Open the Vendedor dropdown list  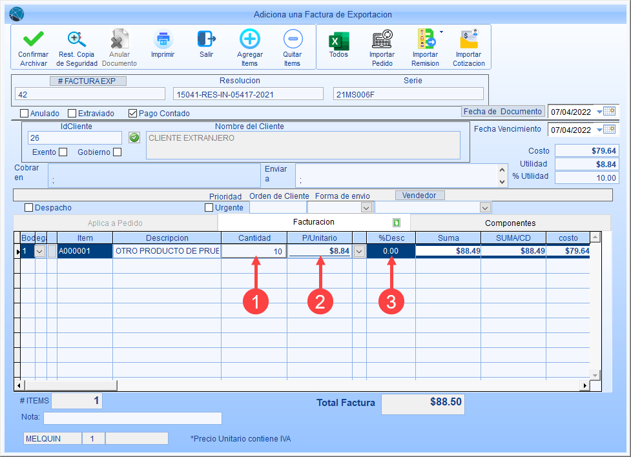(x=485, y=208)
